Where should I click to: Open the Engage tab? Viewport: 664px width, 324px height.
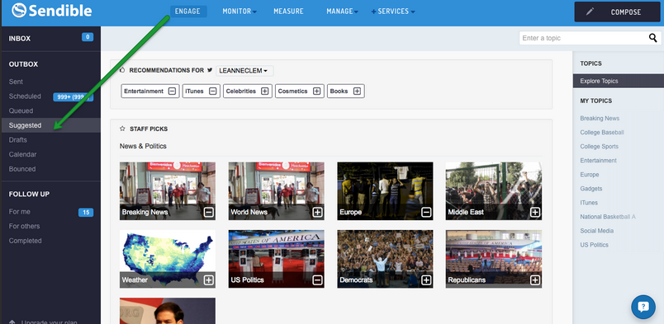pyautogui.click(x=187, y=12)
